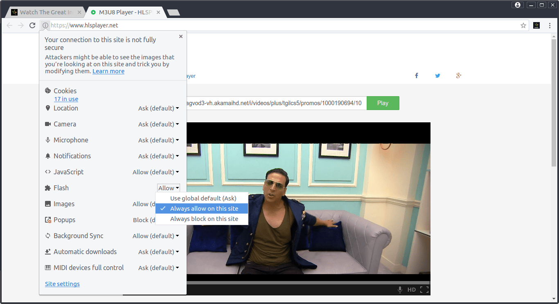Viewport: 559px width, 304px height.
Task: Click the microphone icon in video player controls
Action: 400,290
